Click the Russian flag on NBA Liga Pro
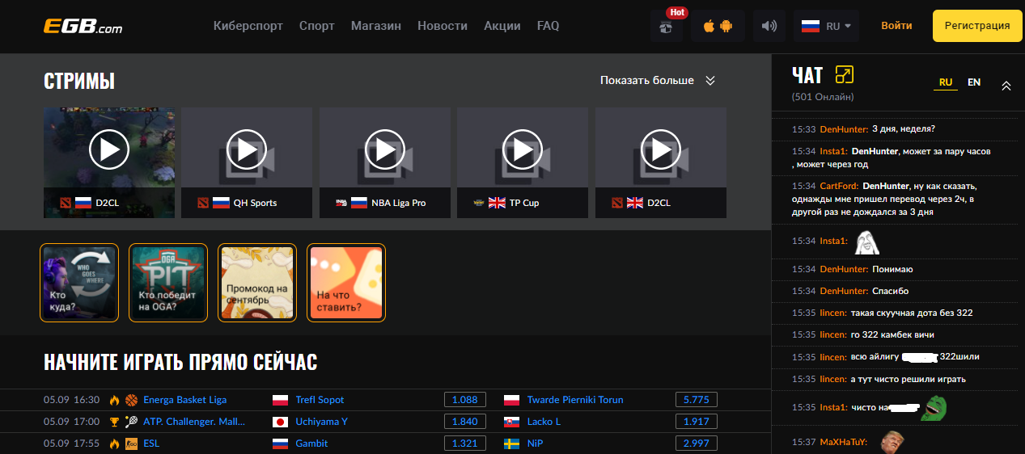The height and width of the screenshot is (454, 1025). coord(359,203)
